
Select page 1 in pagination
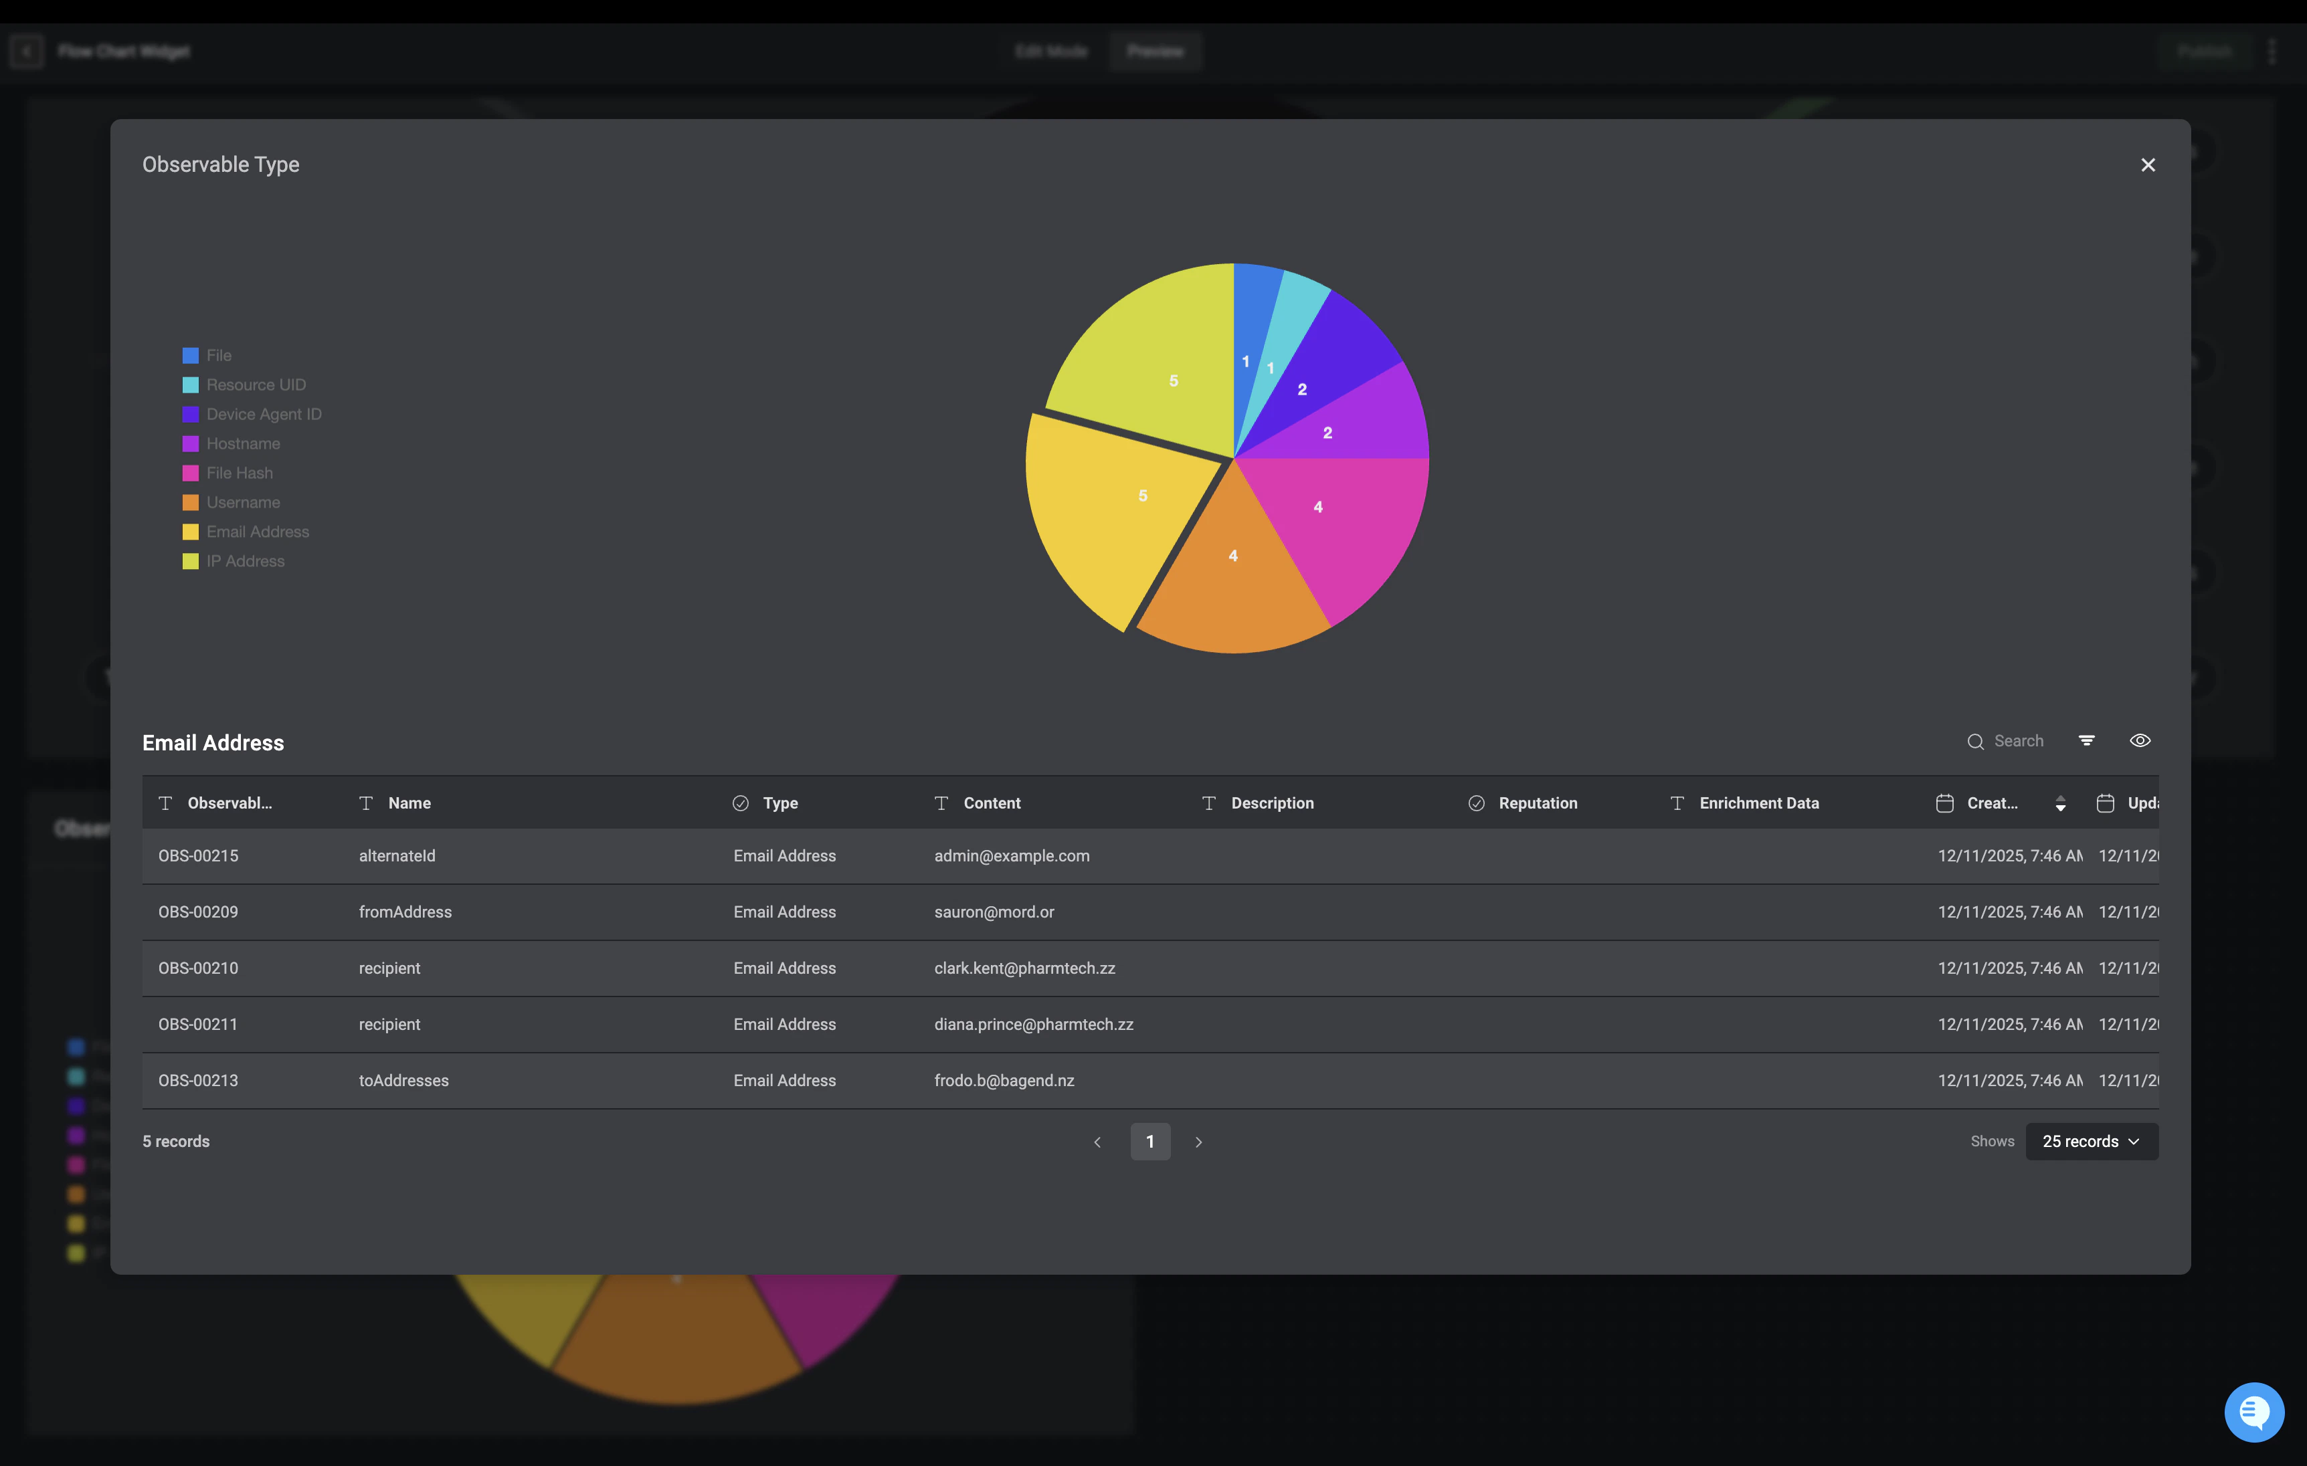(1149, 1142)
